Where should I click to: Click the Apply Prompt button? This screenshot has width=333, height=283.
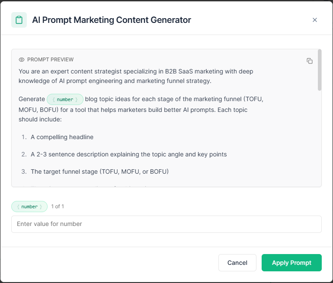tap(291, 263)
